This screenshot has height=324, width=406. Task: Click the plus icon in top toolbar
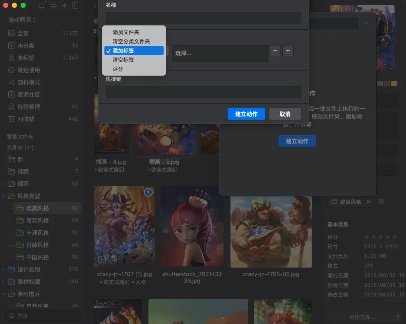pos(64,5)
